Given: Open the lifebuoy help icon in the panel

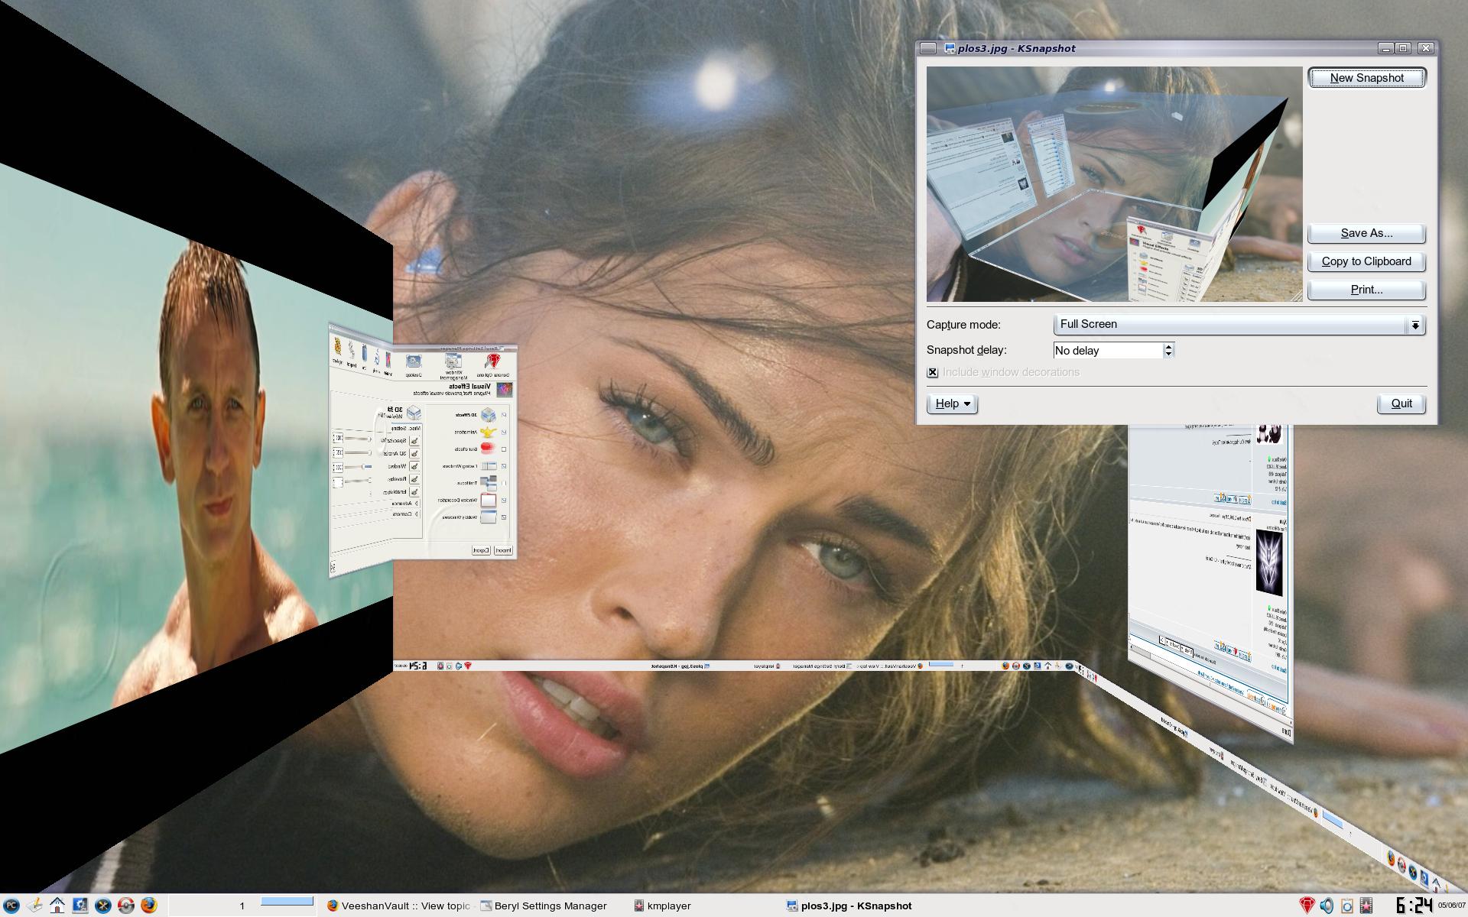Looking at the screenshot, I should point(126,906).
